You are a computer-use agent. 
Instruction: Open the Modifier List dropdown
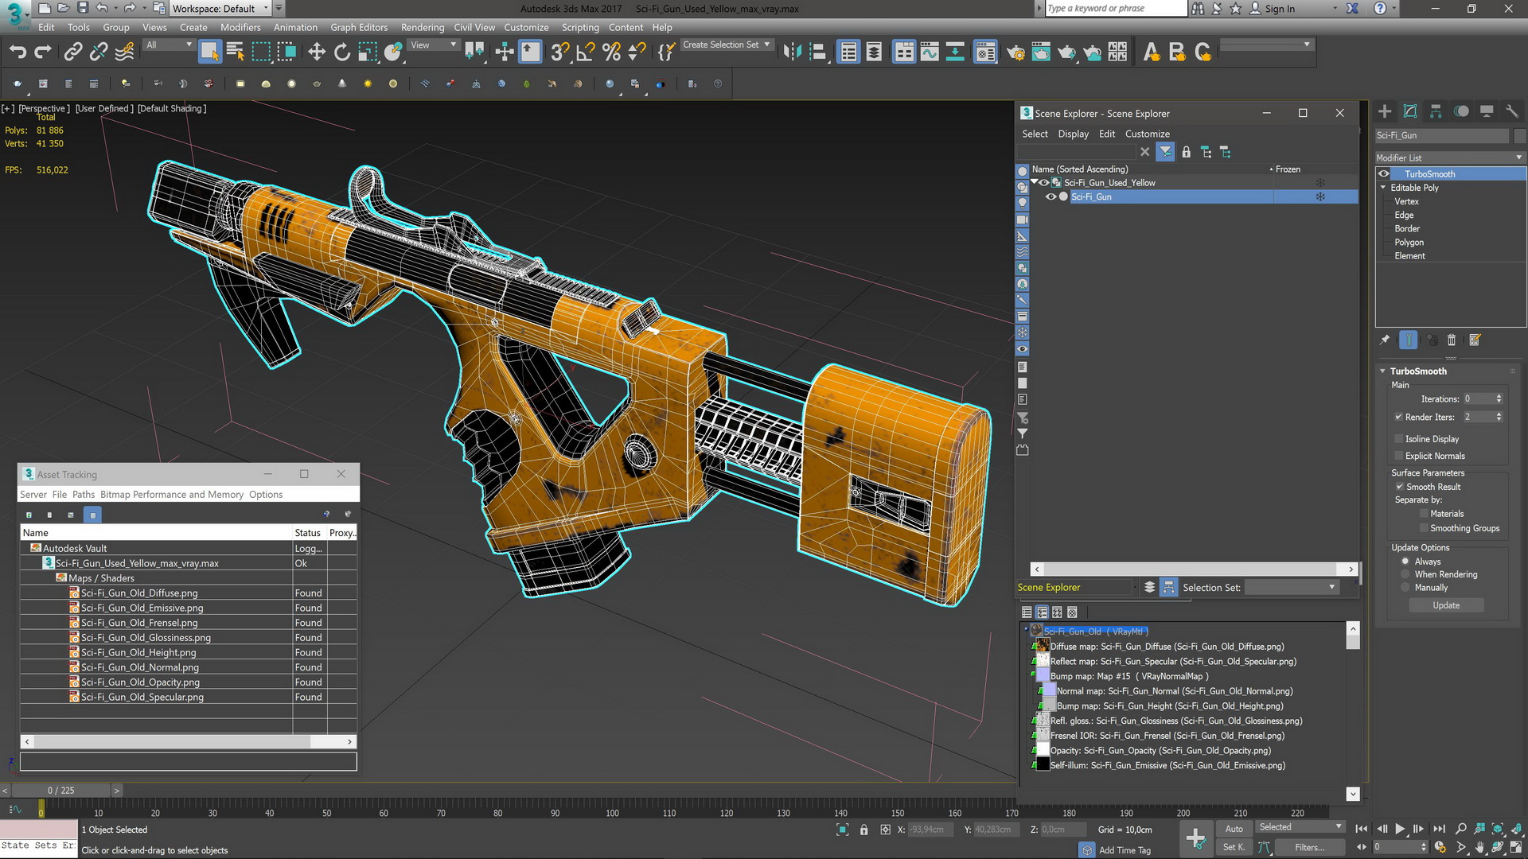pyautogui.click(x=1450, y=157)
